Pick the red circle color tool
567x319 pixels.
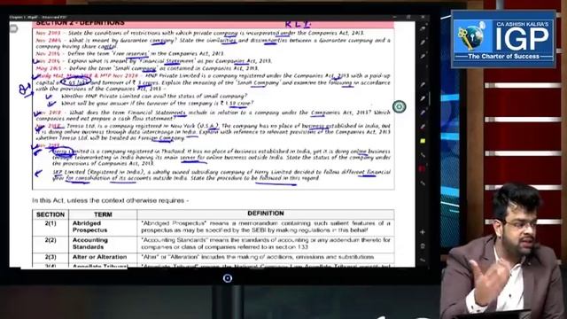(422, 169)
